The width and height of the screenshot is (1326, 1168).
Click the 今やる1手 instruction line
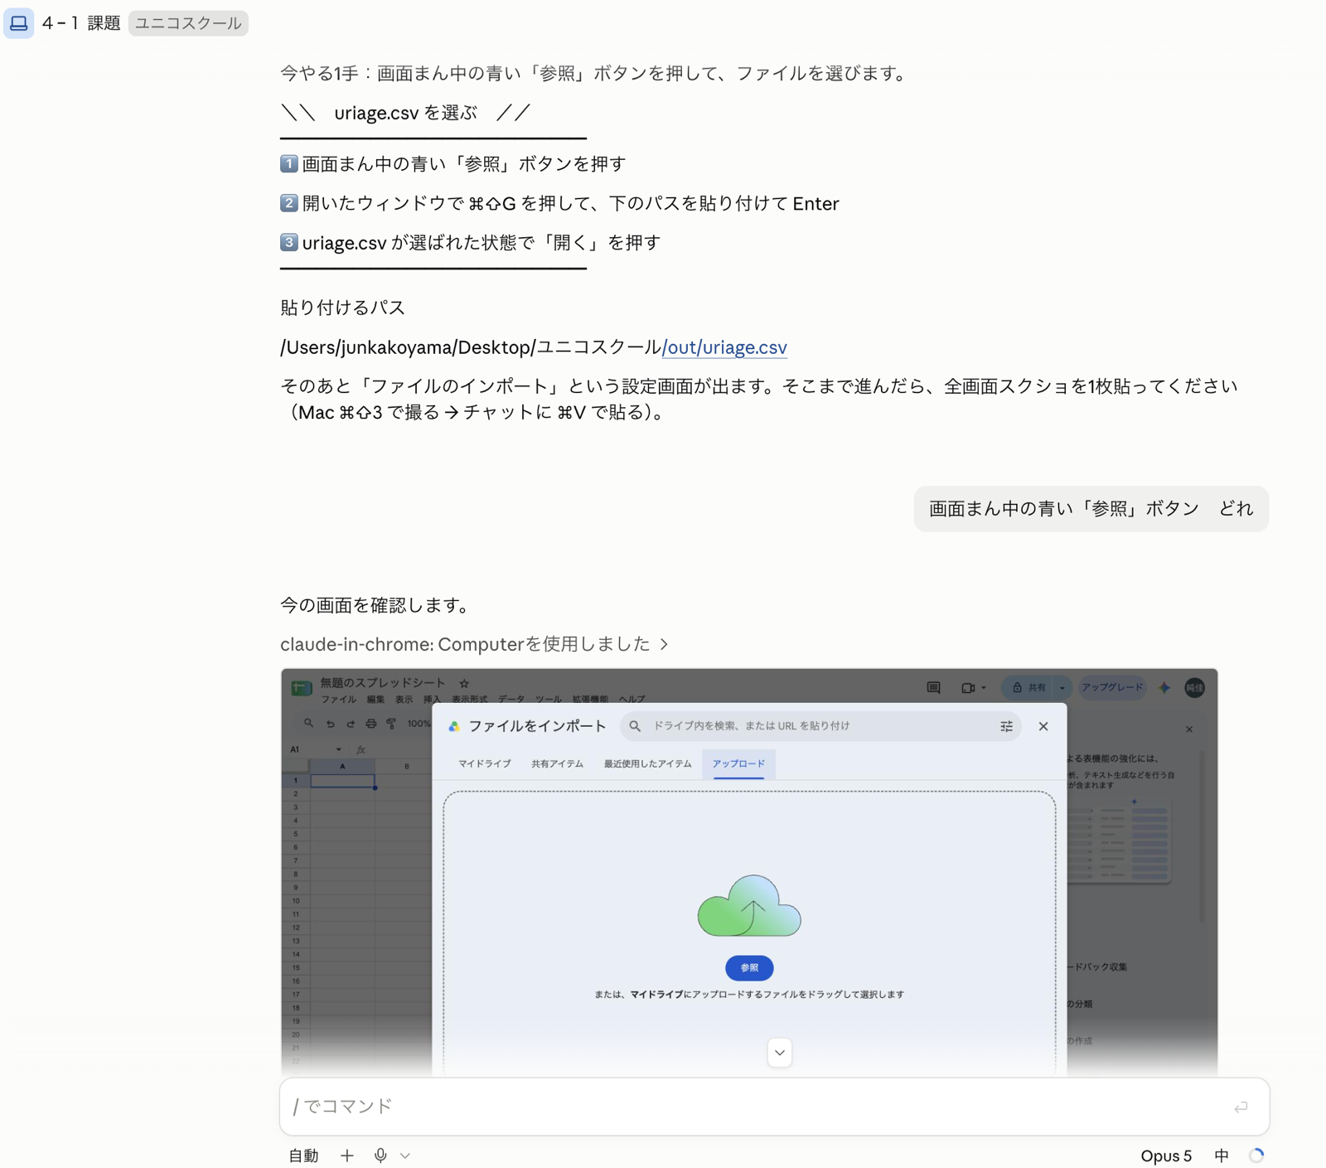pos(595,73)
